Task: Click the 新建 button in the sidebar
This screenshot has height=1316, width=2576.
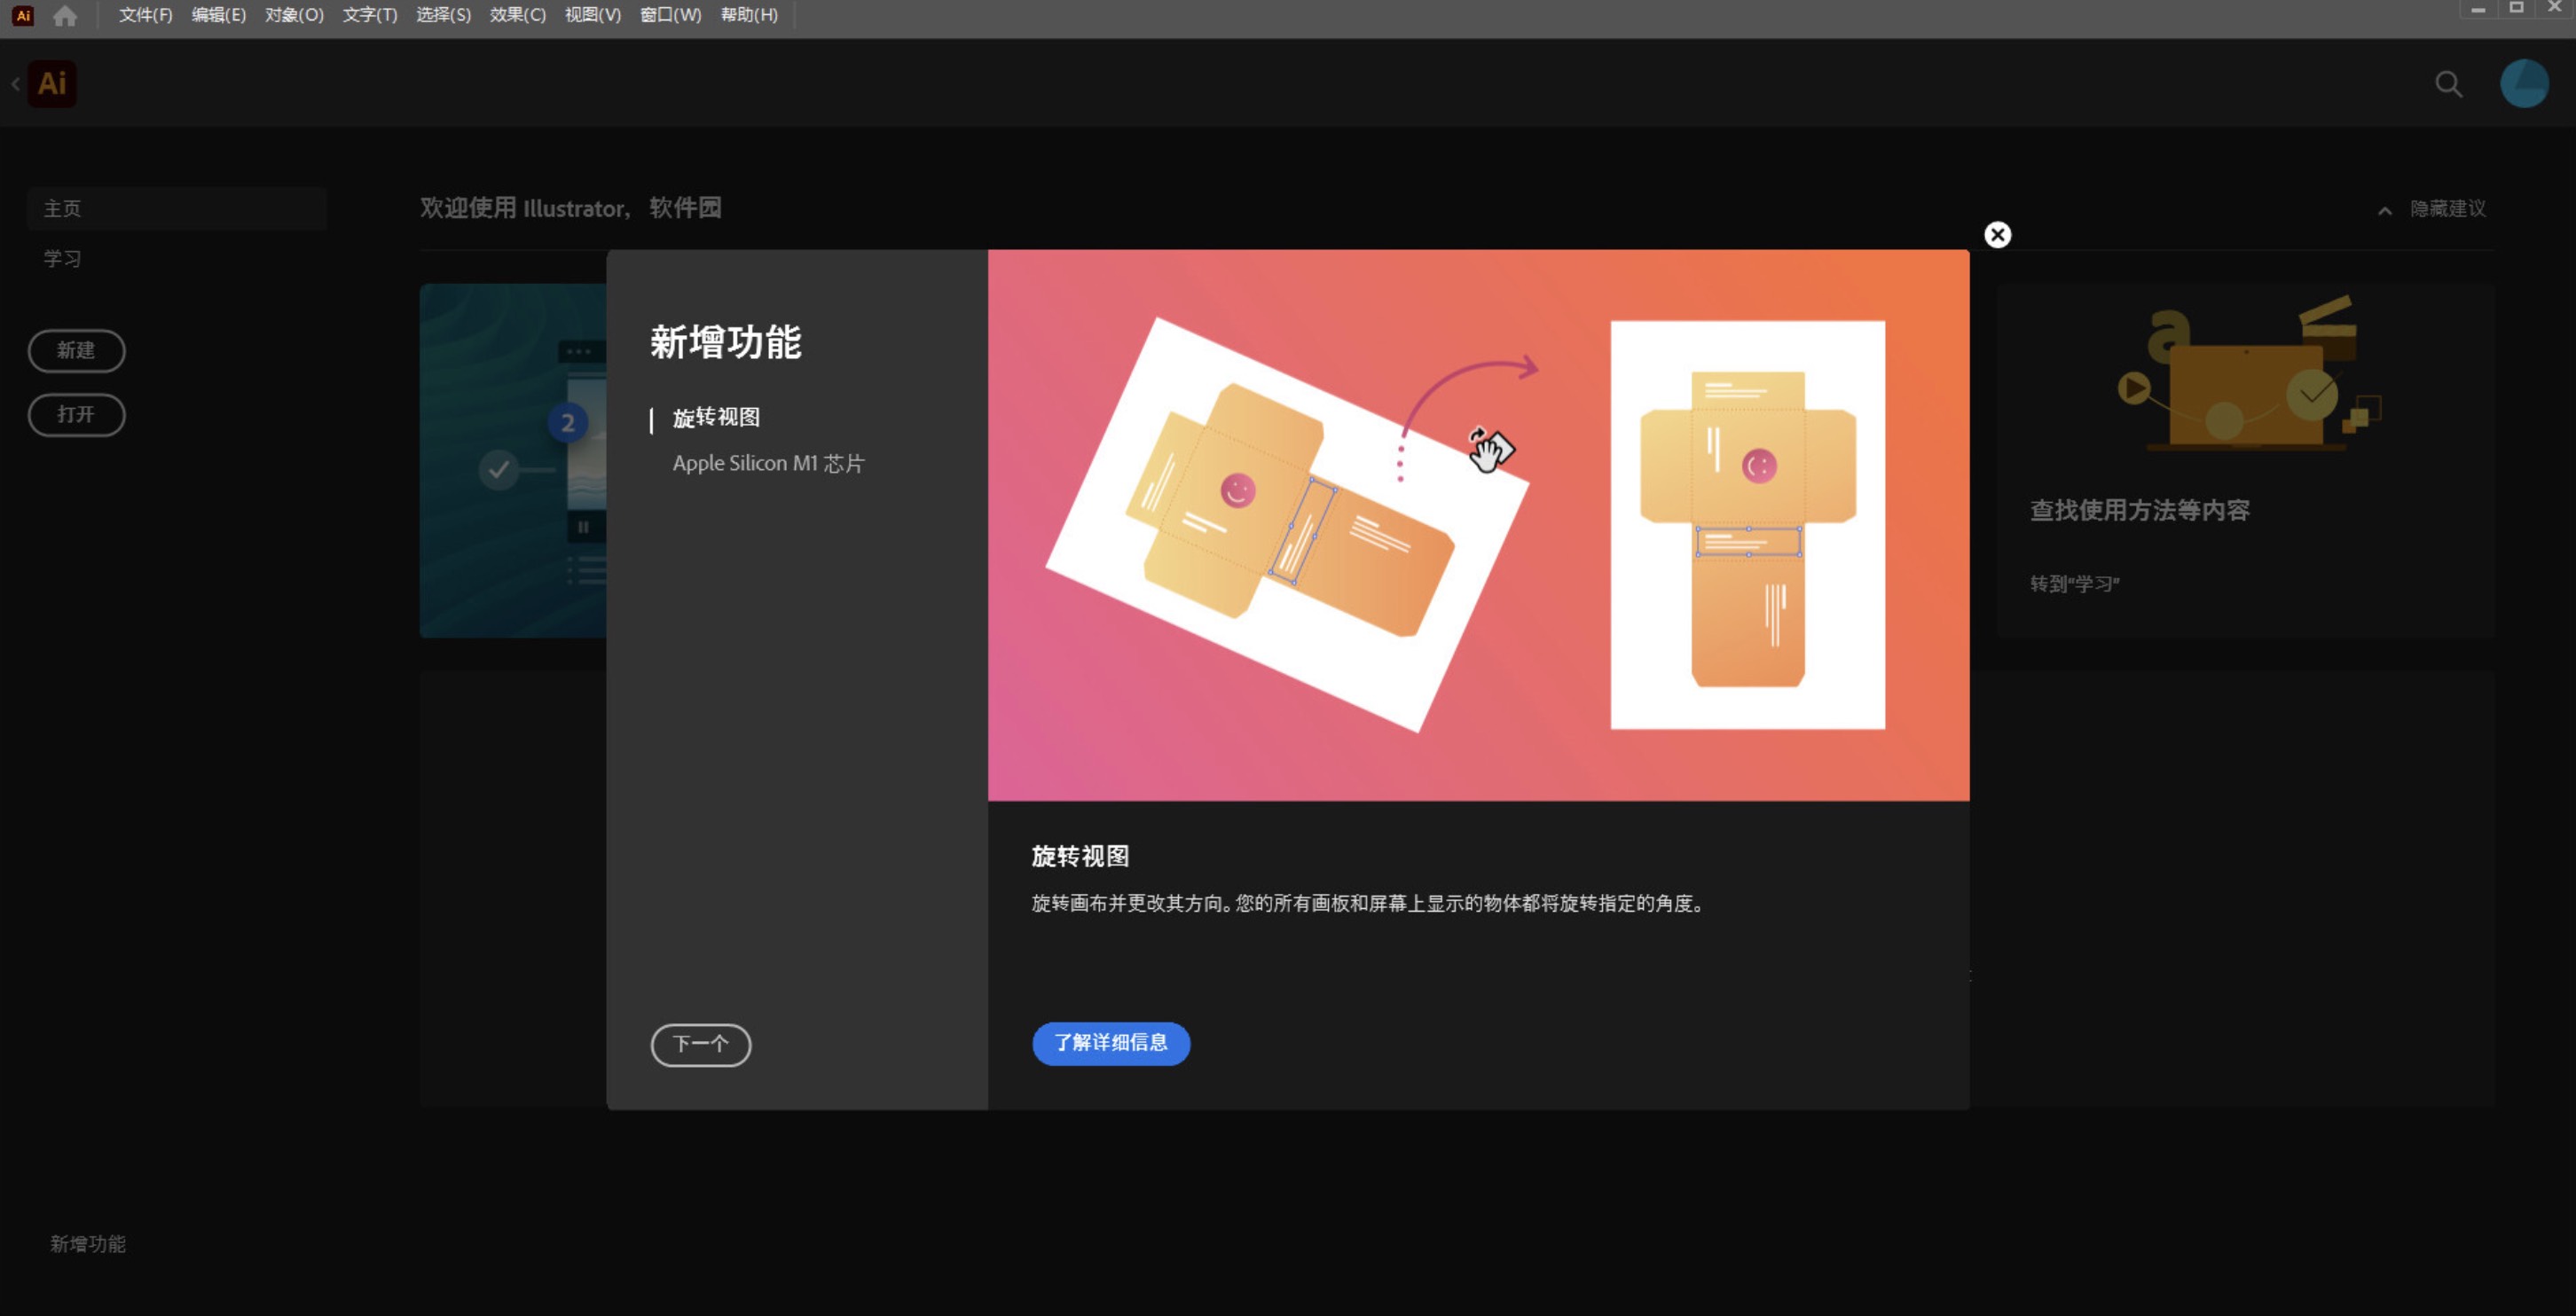Action: tap(76, 351)
